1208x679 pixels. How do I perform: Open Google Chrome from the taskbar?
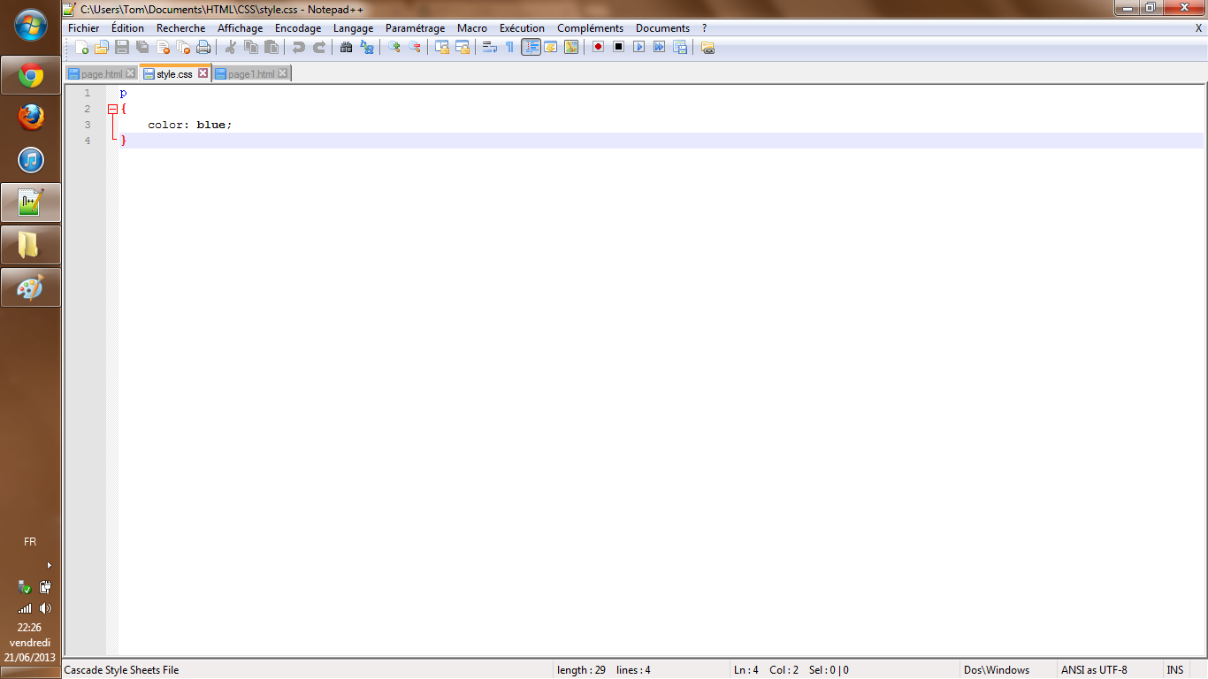(31, 76)
